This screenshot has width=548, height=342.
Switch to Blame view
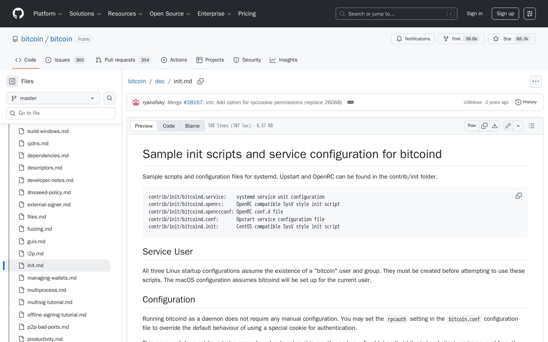(x=193, y=126)
